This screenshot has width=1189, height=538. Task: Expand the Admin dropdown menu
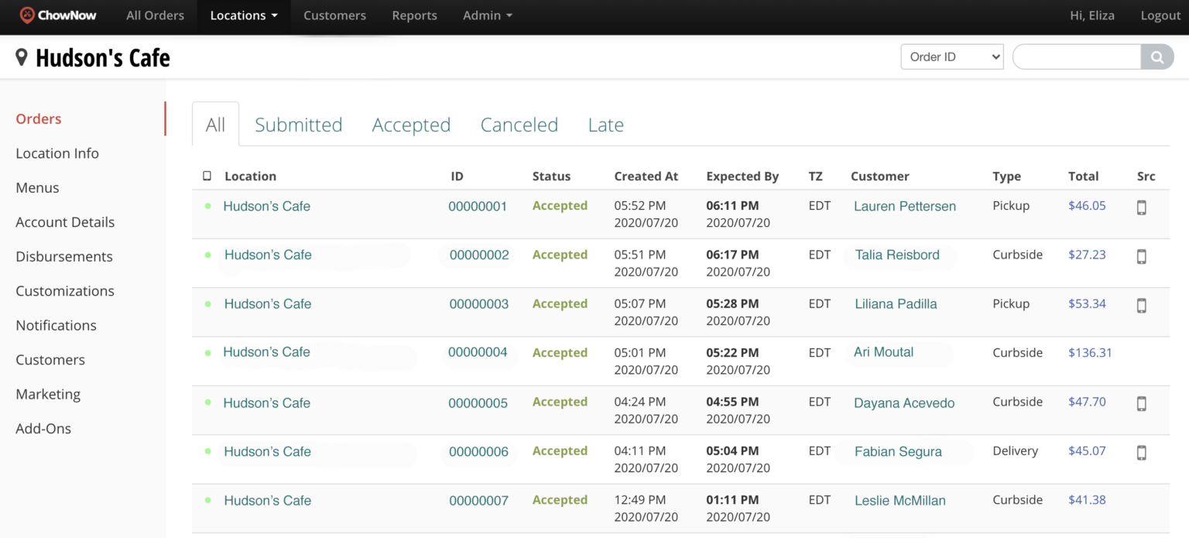tap(487, 15)
